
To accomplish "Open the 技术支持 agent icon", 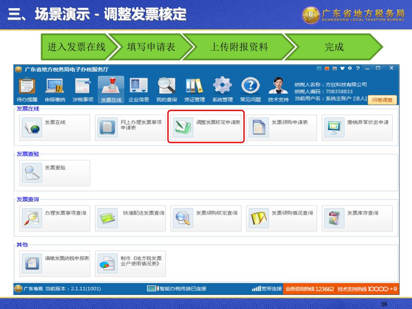I will click(278, 90).
